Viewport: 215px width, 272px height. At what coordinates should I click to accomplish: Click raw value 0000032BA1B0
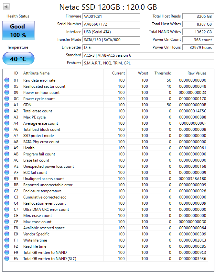[x=192, y=179]
